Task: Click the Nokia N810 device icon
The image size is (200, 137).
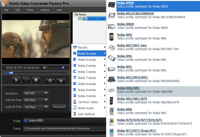Action: tap(111, 16)
